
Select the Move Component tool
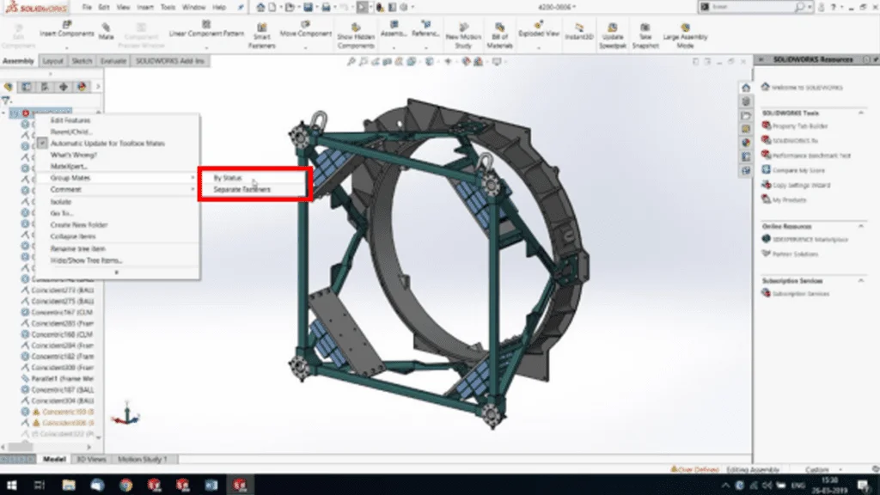305,29
